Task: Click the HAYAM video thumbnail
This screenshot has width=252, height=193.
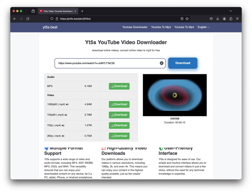Action: [175, 95]
